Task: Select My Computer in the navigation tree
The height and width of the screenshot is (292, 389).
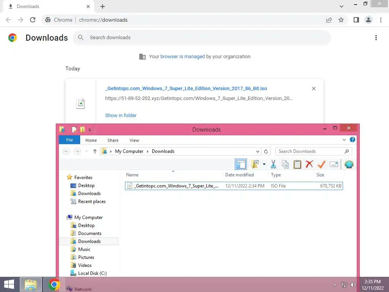Action: (x=88, y=217)
